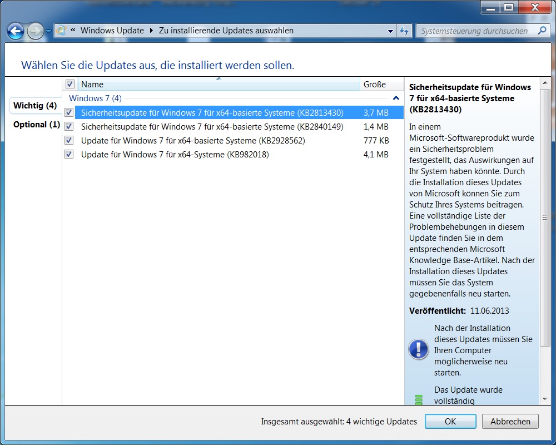Select the Sicherheitsupdate KB2813430 row
Image resolution: width=556 pixels, height=445 pixels.
pyautogui.click(x=234, y=112)
